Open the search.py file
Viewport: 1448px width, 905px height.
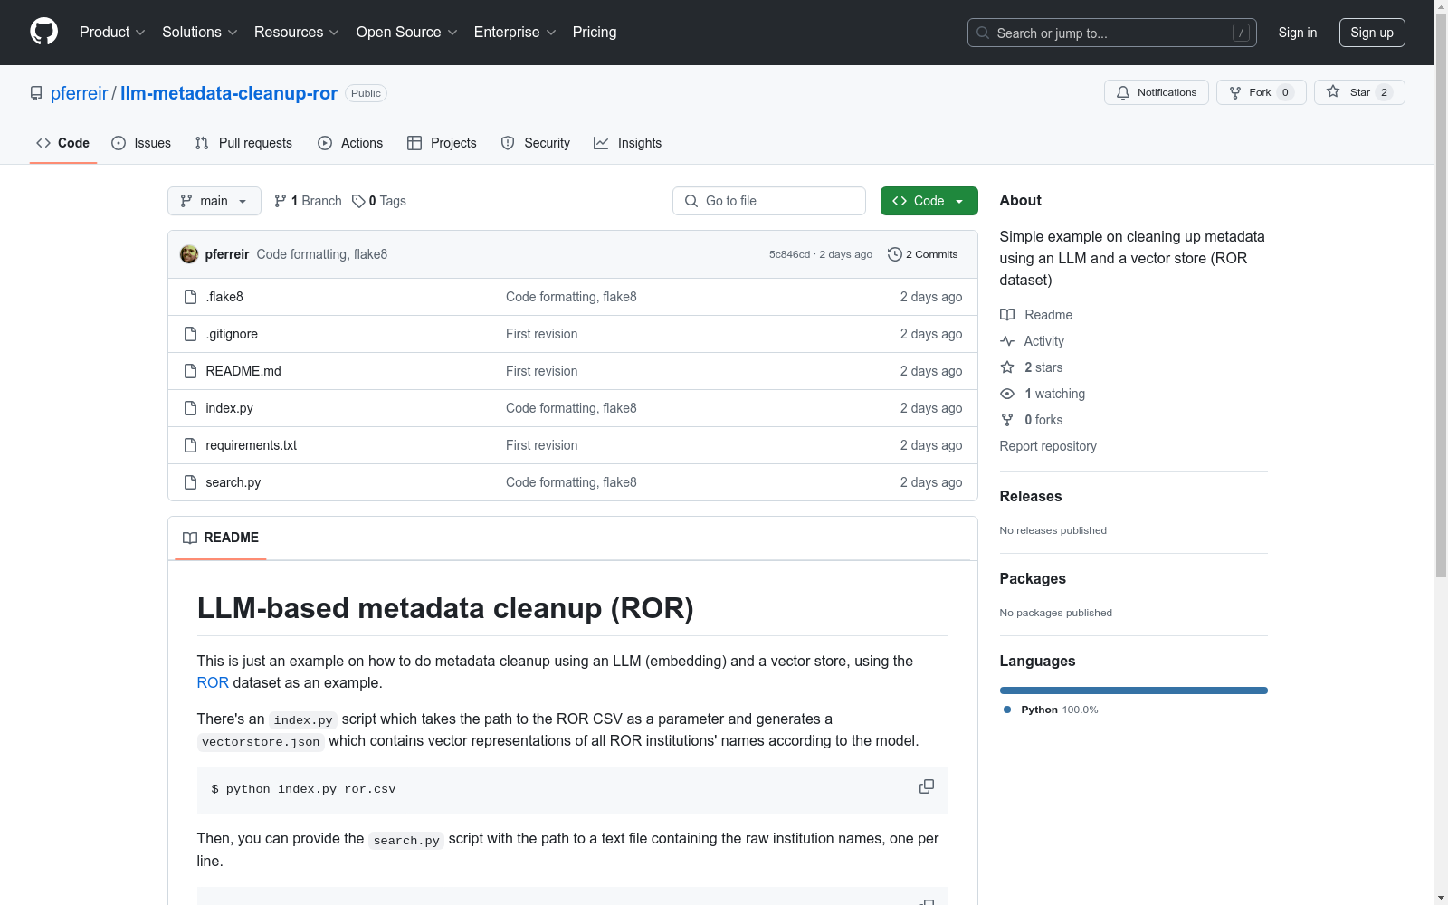(233, 482)
